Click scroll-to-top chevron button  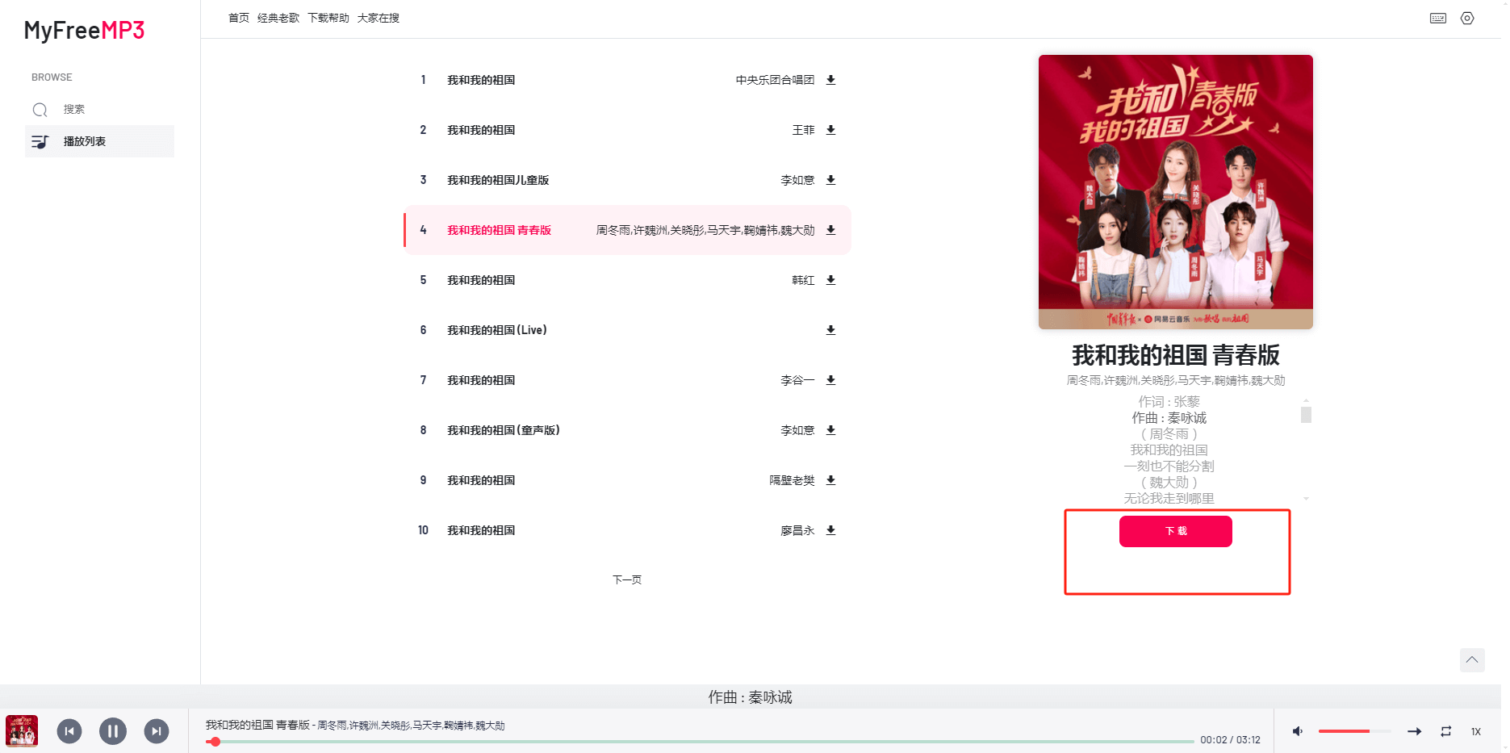tap(1472, 659)
